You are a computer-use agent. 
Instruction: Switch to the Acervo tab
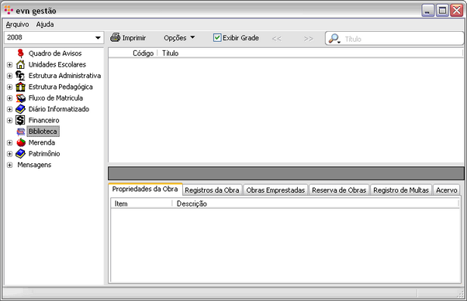[447, 190]
